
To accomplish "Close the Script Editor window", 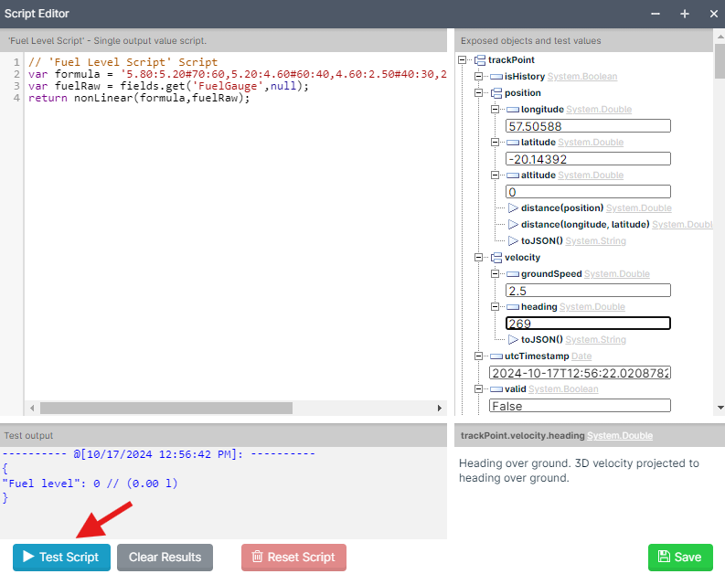I will (713, 14).
